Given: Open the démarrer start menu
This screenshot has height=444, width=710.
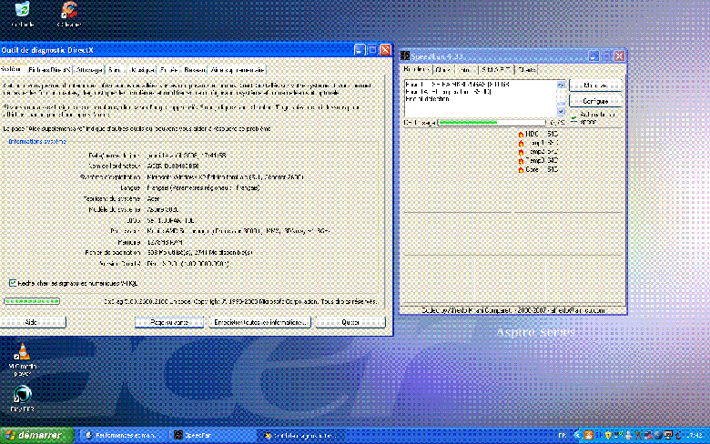Looking at the screenshot, I should (36, 436).
